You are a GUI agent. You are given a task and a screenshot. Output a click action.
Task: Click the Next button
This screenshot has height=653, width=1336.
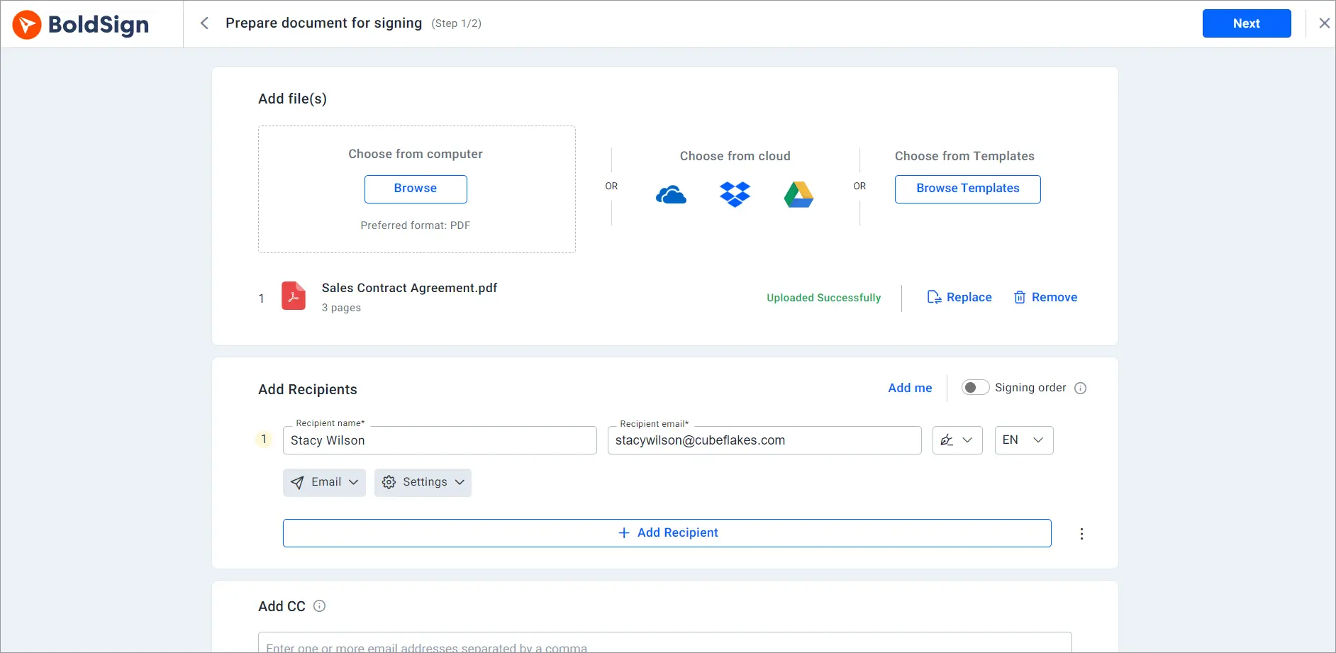[1247, 23]
